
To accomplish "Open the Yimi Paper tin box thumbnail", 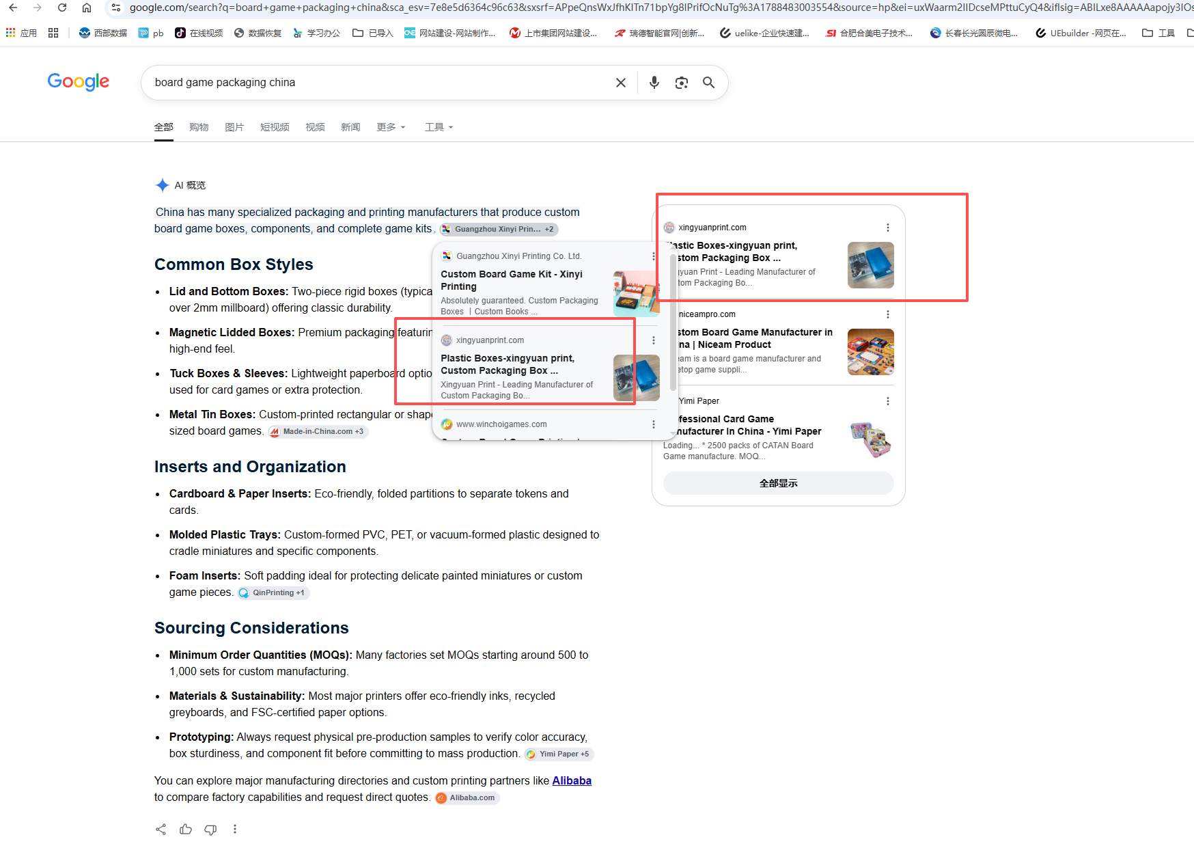I will 871,439.
